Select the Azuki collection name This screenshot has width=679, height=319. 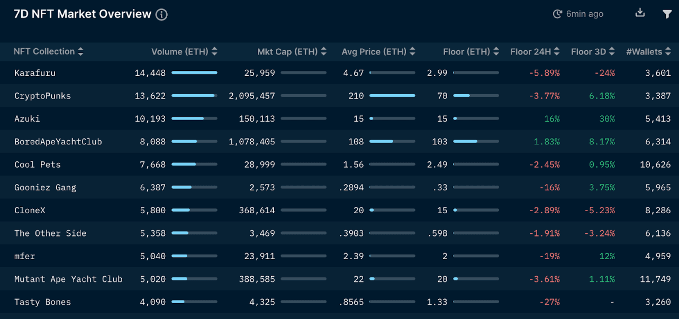27,119
